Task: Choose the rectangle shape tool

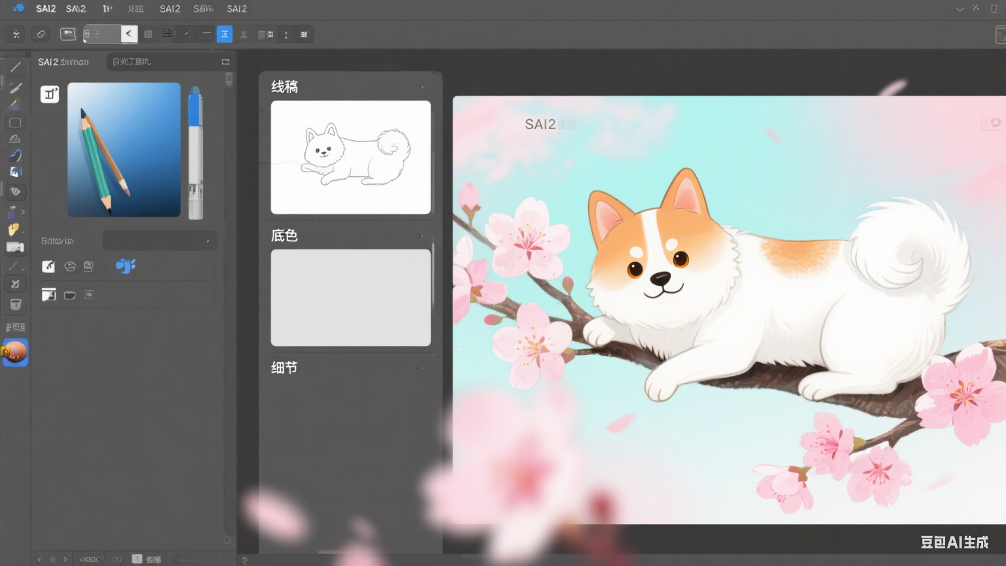Action: pos(15,123)
